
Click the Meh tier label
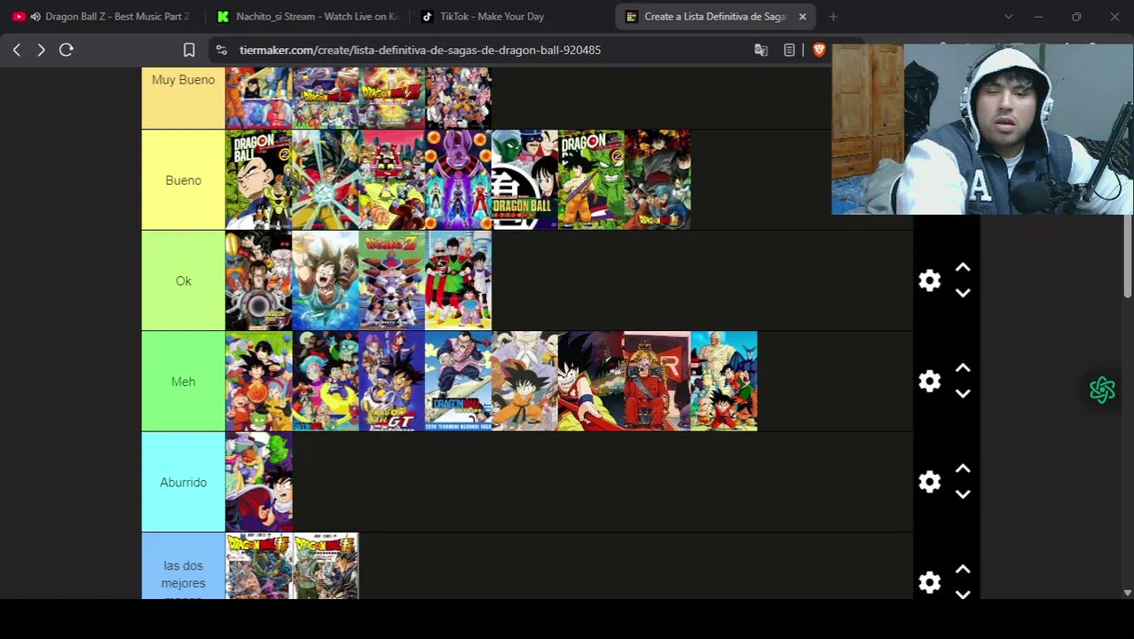tap(183, 382)
